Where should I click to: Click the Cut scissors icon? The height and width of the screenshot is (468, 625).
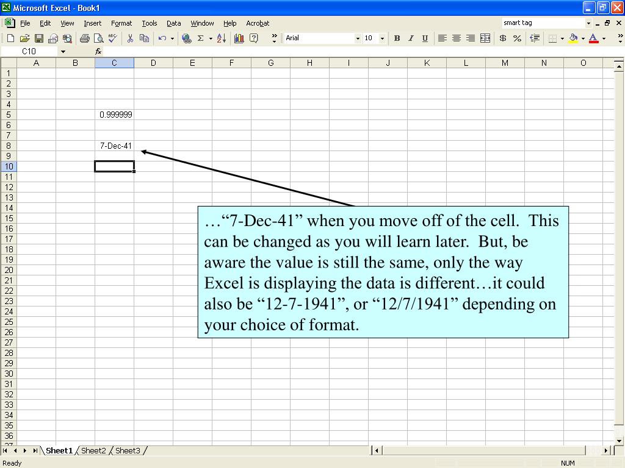coord(130,38)
